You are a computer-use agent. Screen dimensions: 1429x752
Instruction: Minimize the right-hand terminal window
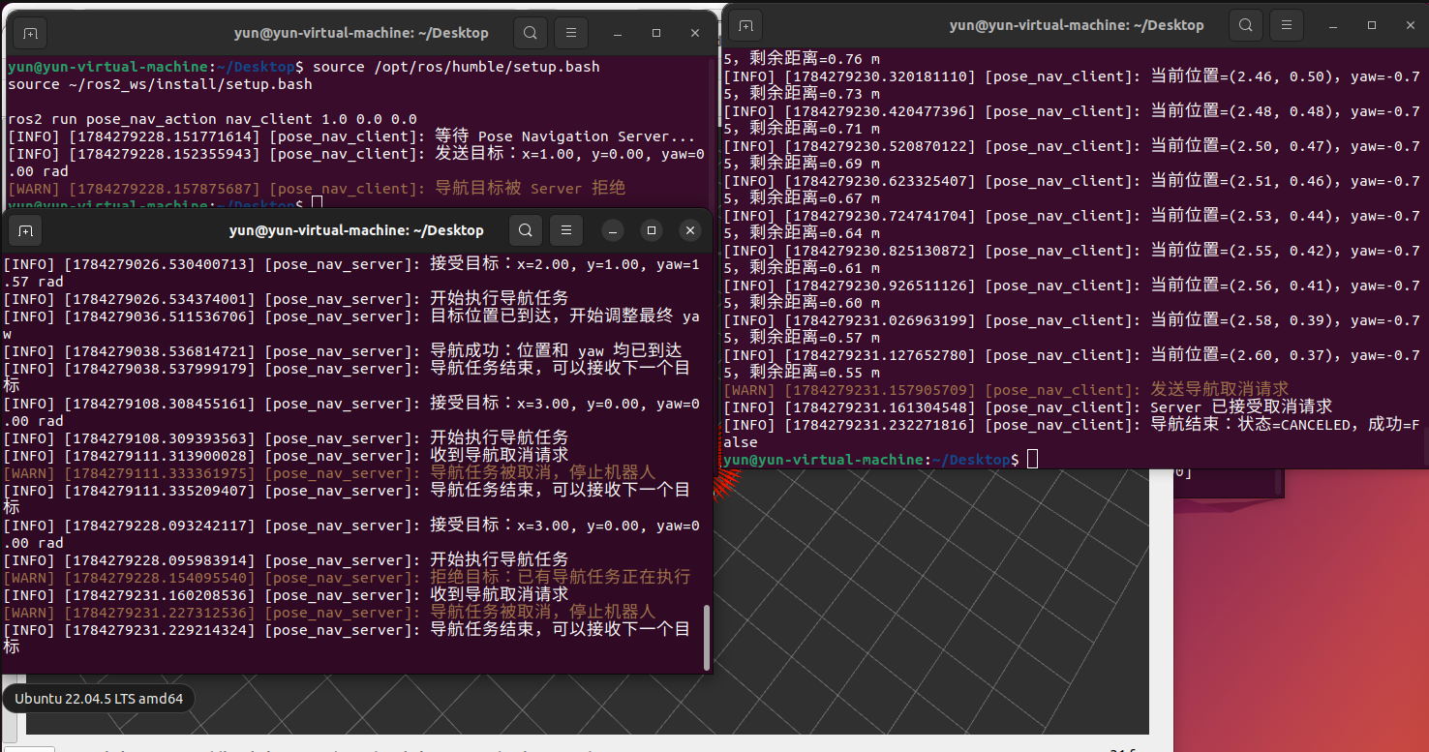click(1334, 25)
